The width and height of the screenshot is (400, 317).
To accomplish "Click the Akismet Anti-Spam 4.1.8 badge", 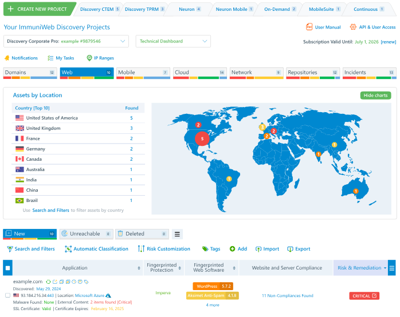I will (x=213, y=296).
